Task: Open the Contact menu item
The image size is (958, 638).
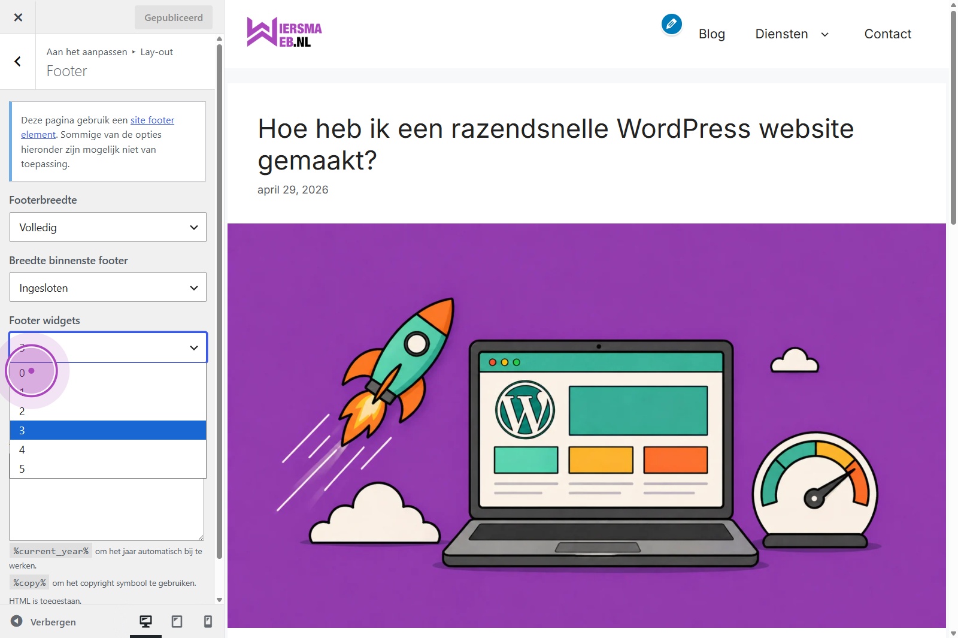Action: (887, 34)
